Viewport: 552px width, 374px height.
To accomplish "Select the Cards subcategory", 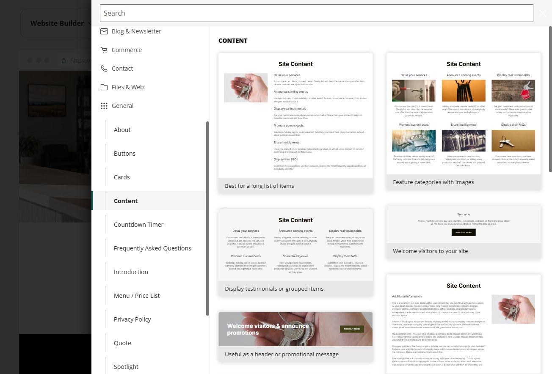I will pos(149,177).
